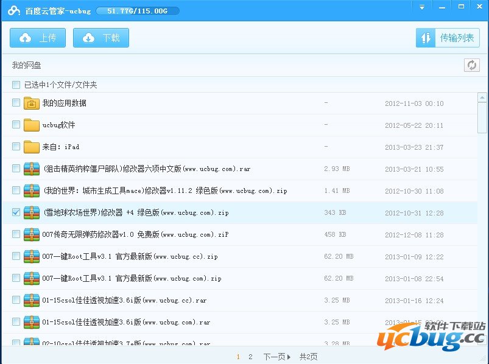Switch to page 2 of the file list
This screenshot has height=364, width=489.
[x=250, y=355]
